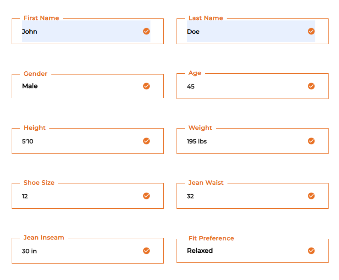Click the Height field checkmark icon
Viewport: 339px width, 280px height.
(x=146, y=141)
